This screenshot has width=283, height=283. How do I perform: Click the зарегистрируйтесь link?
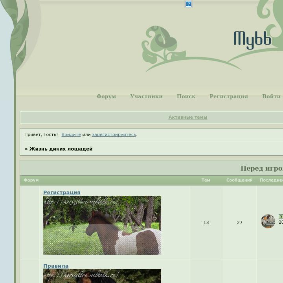(114, 134)
